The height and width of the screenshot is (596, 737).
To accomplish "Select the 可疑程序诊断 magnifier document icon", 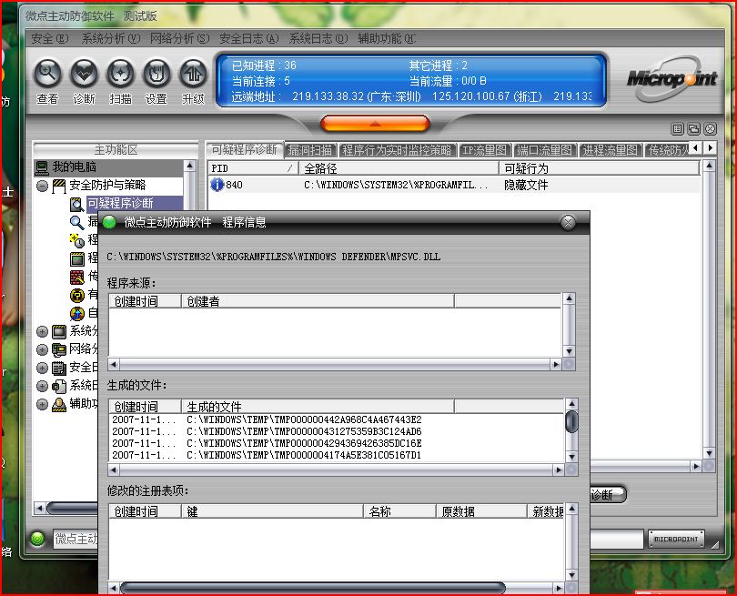I will (x=76, y=204).
